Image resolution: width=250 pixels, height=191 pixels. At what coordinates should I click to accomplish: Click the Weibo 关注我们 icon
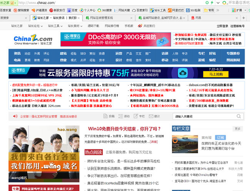tap(140, 26)
